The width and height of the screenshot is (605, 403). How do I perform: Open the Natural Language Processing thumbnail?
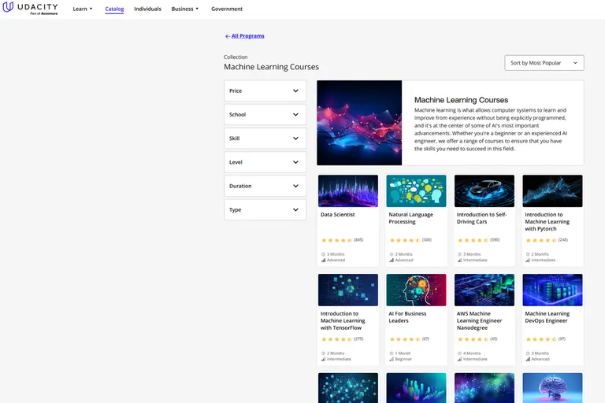(416, 191)
